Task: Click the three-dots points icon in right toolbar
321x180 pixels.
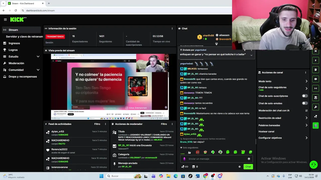Action: (315, 116)
